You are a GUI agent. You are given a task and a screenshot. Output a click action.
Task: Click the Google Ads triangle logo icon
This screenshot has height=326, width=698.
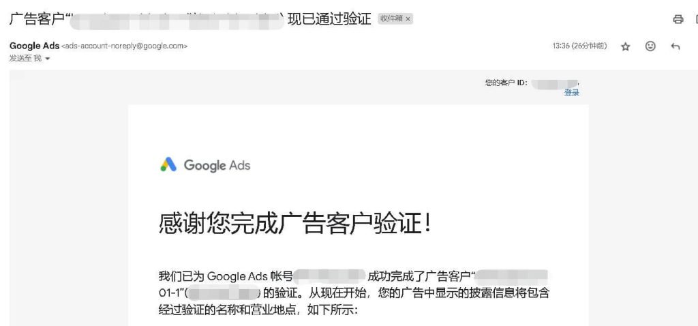169,165
